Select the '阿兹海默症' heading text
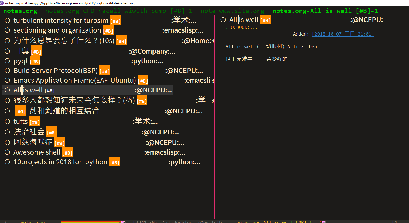The width and height of the screenshot is (409, 223). click(x=33, y=142)
